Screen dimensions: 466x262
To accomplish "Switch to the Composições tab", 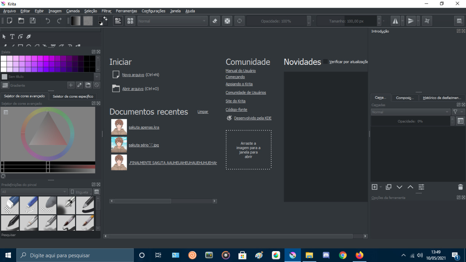I will (x=405, y=98).
